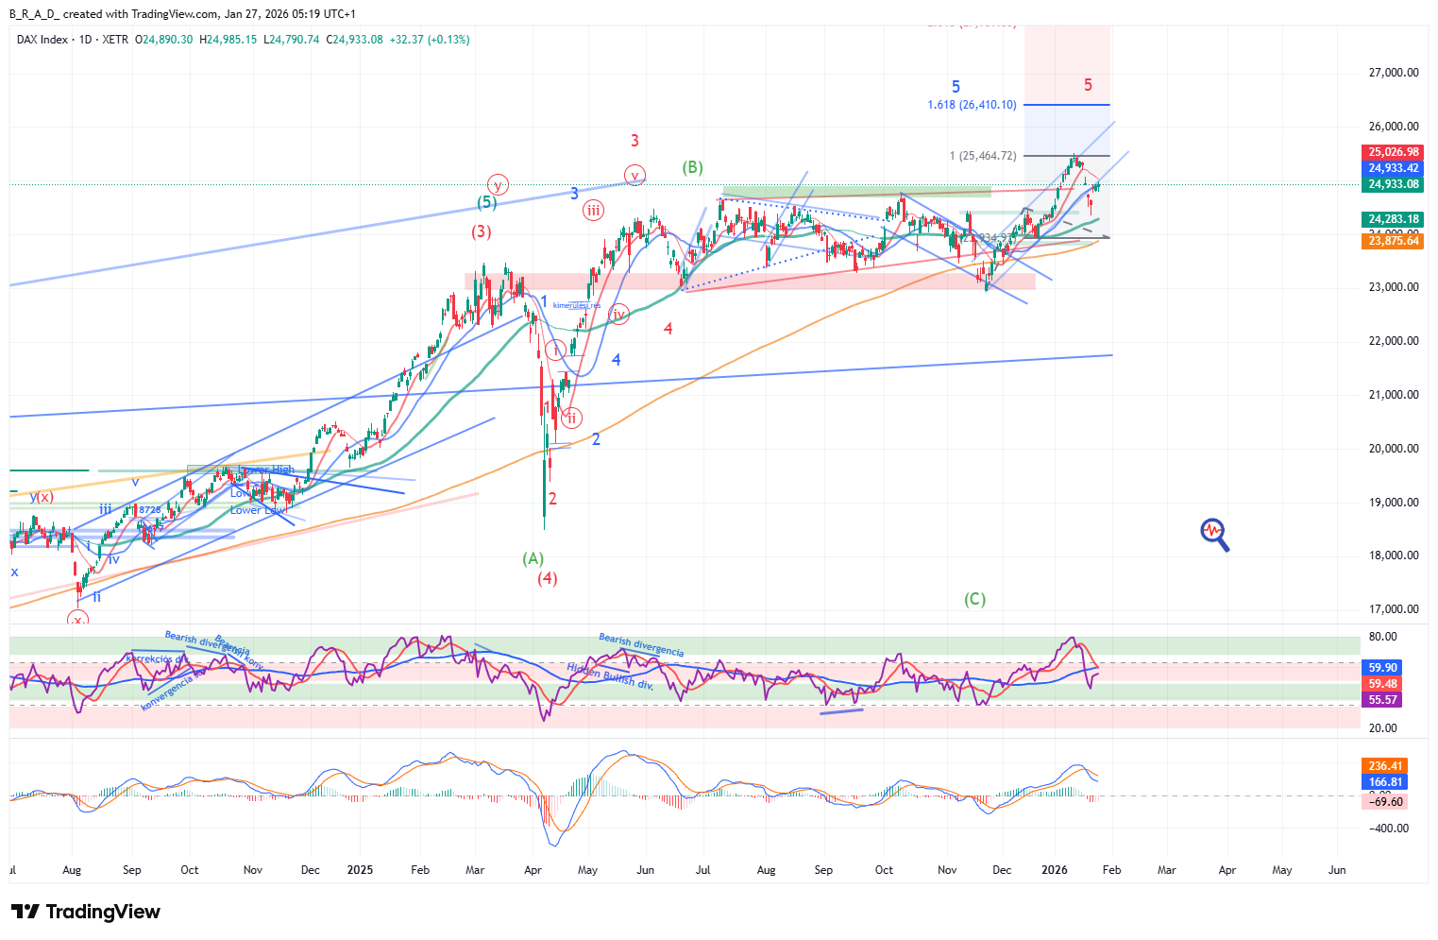Screen dimensions: 1438x940
Task: Click the circled red 'iv' wave marker
Action: 618,315
